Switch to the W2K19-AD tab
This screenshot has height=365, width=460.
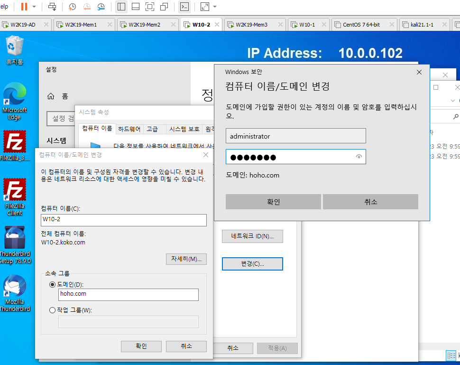click(x=23, y=25)
